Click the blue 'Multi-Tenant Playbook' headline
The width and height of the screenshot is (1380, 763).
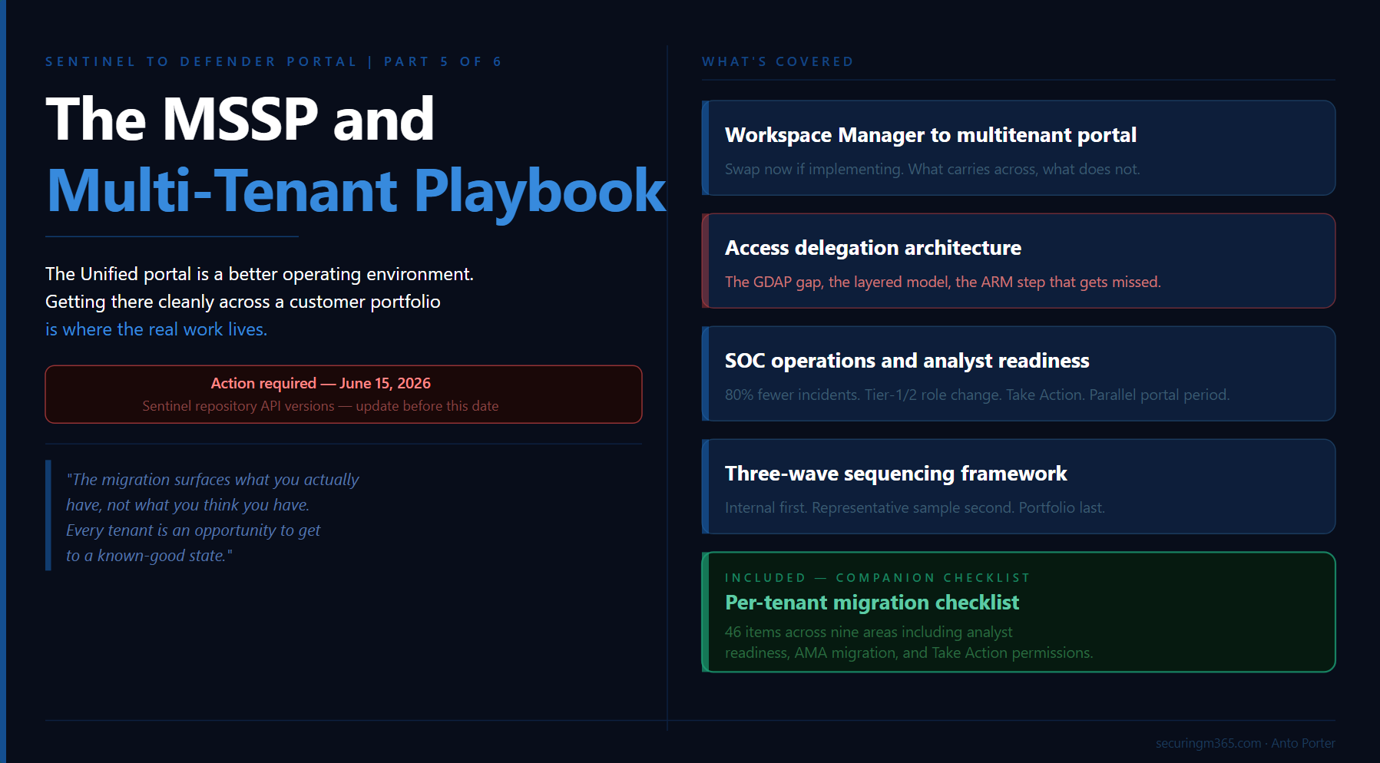(x=356, y=191)
